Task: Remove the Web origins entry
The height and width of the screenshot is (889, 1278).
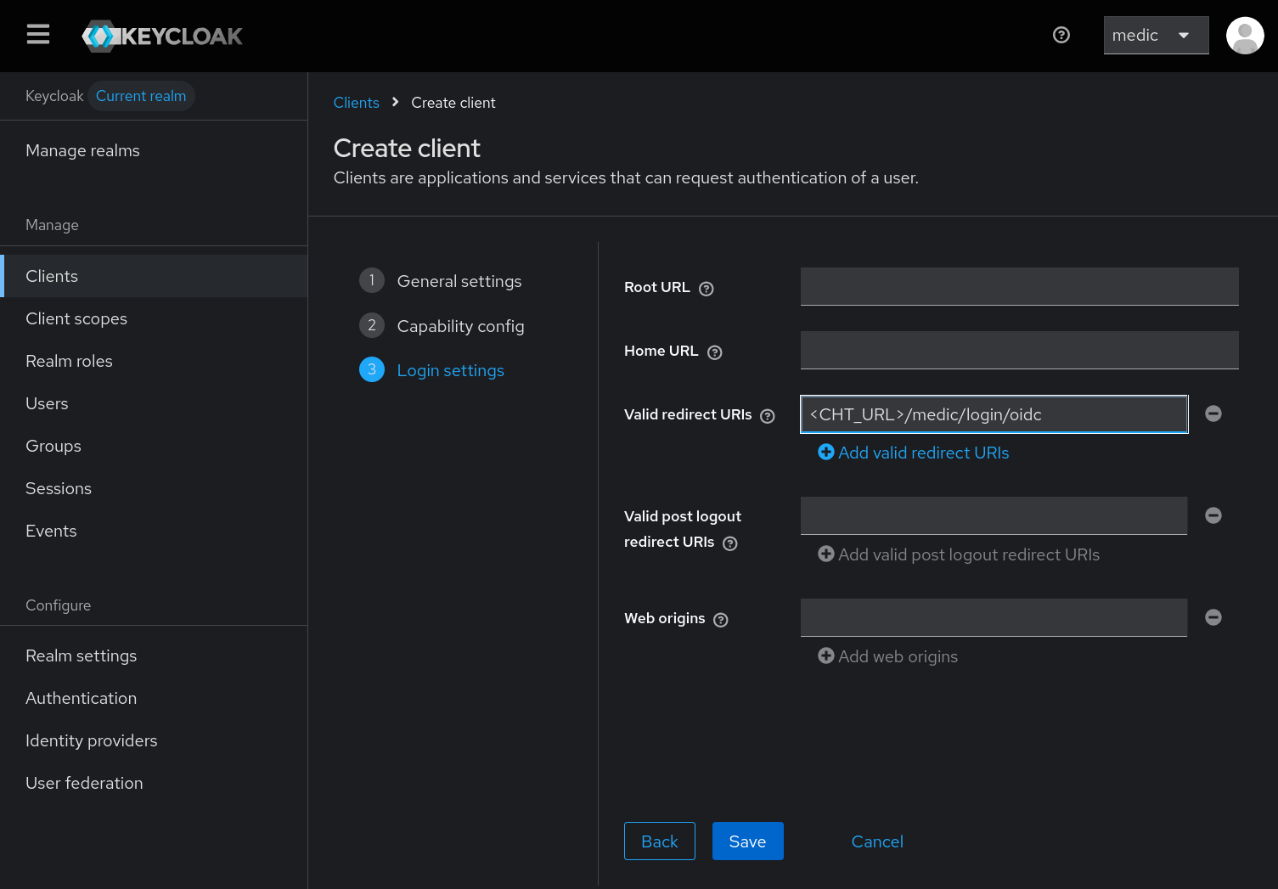Action: [x=1213, y=617]
